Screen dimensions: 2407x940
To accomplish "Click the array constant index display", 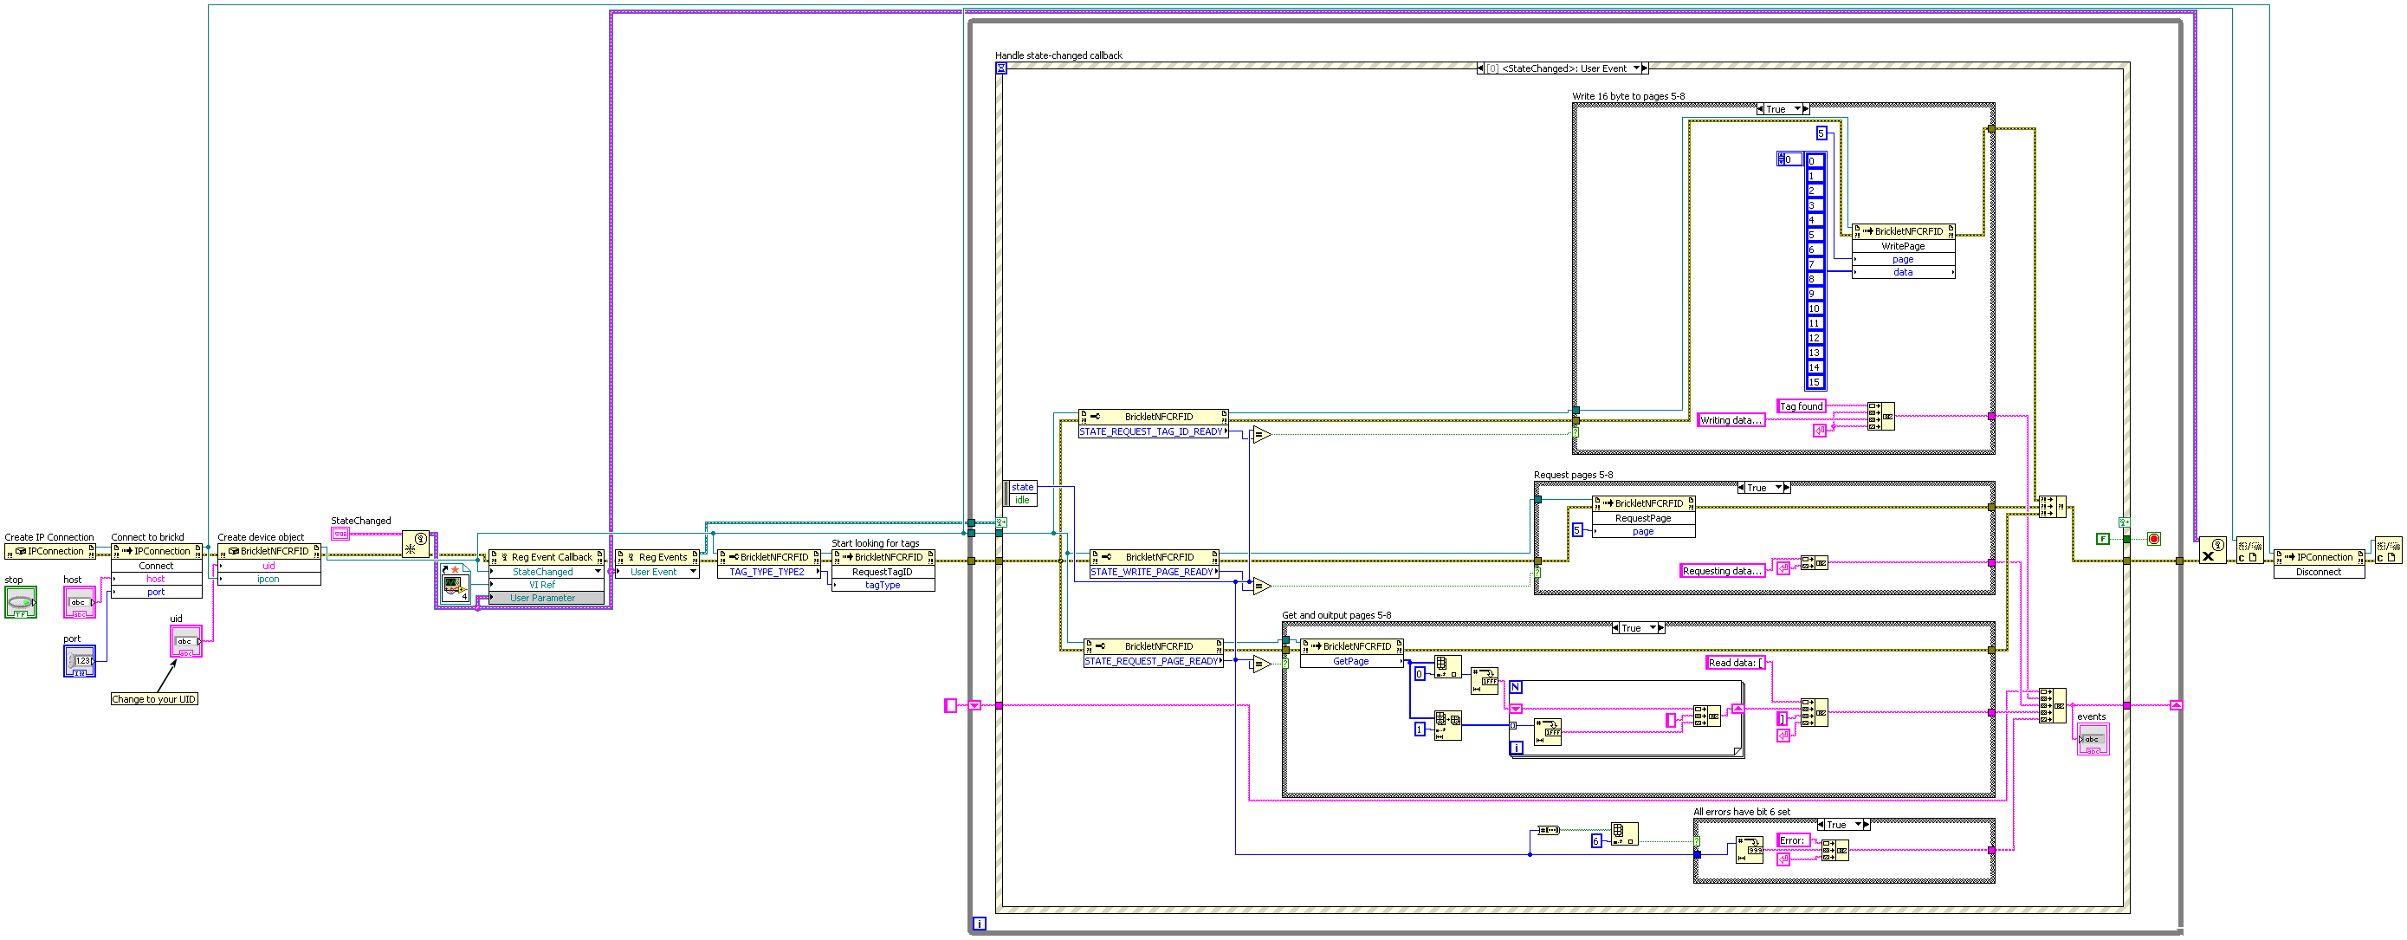I will click(x=1789, y=159).
